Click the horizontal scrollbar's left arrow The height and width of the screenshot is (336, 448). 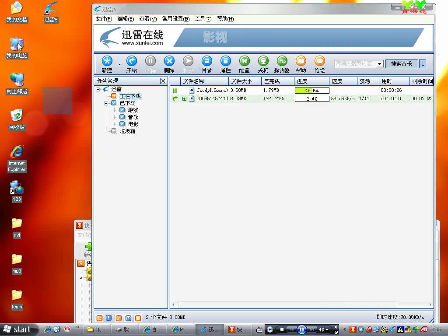[x=173, y=305]
